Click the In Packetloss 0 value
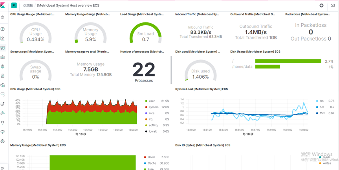The width and height of the screenshot is (339, 170). pos(311,32)
